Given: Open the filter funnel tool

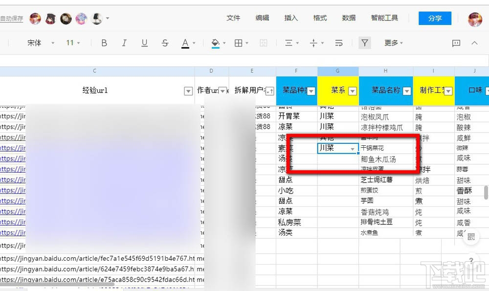Looking at the screenshot, I should pyautogui.click(x=365, y=43).
